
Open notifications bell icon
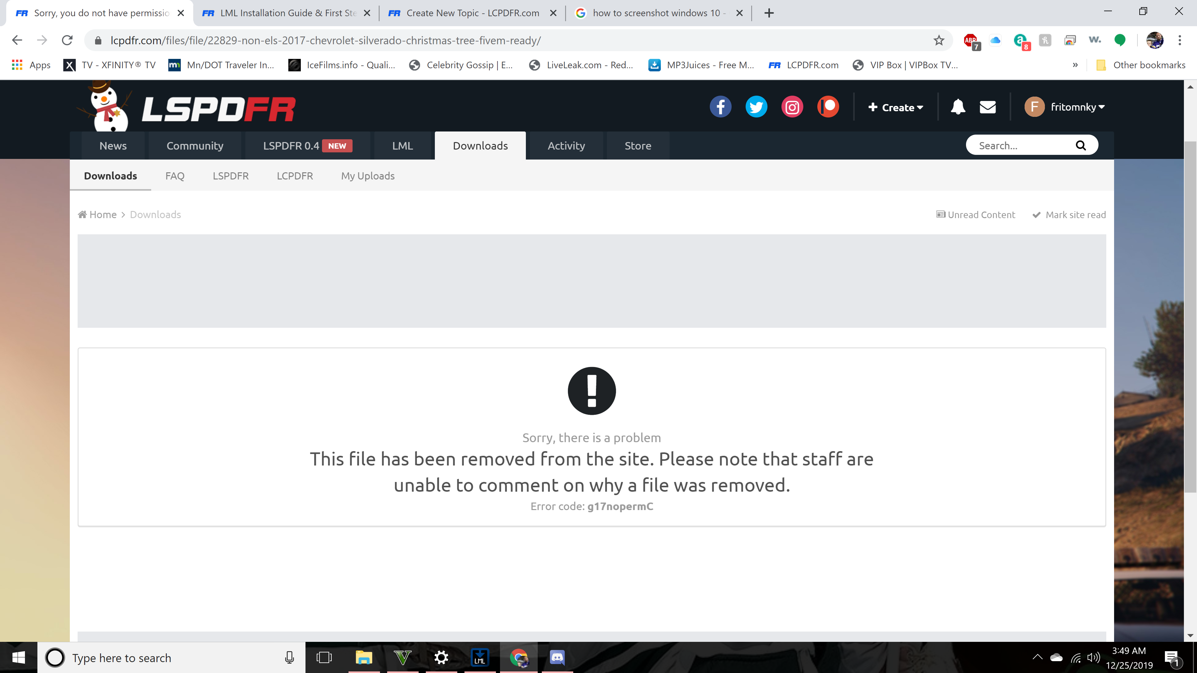point(958,107)
